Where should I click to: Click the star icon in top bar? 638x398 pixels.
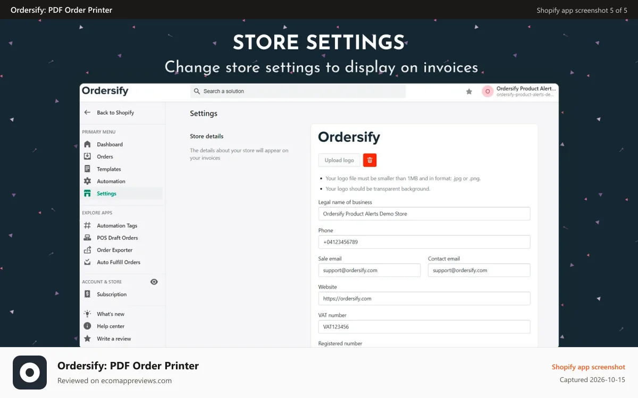tap(469, 91)
